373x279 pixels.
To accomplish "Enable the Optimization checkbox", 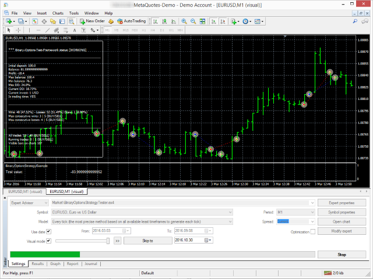I will [313, 231].
